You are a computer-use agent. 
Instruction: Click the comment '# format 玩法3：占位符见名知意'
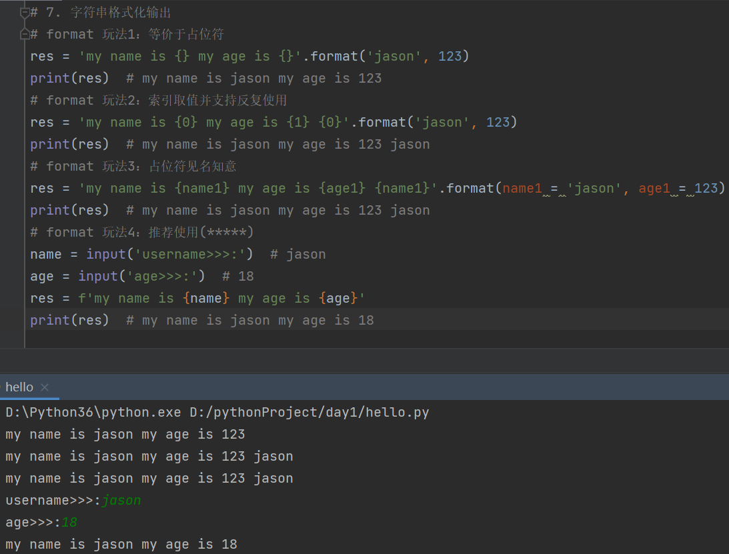(133, 167)
